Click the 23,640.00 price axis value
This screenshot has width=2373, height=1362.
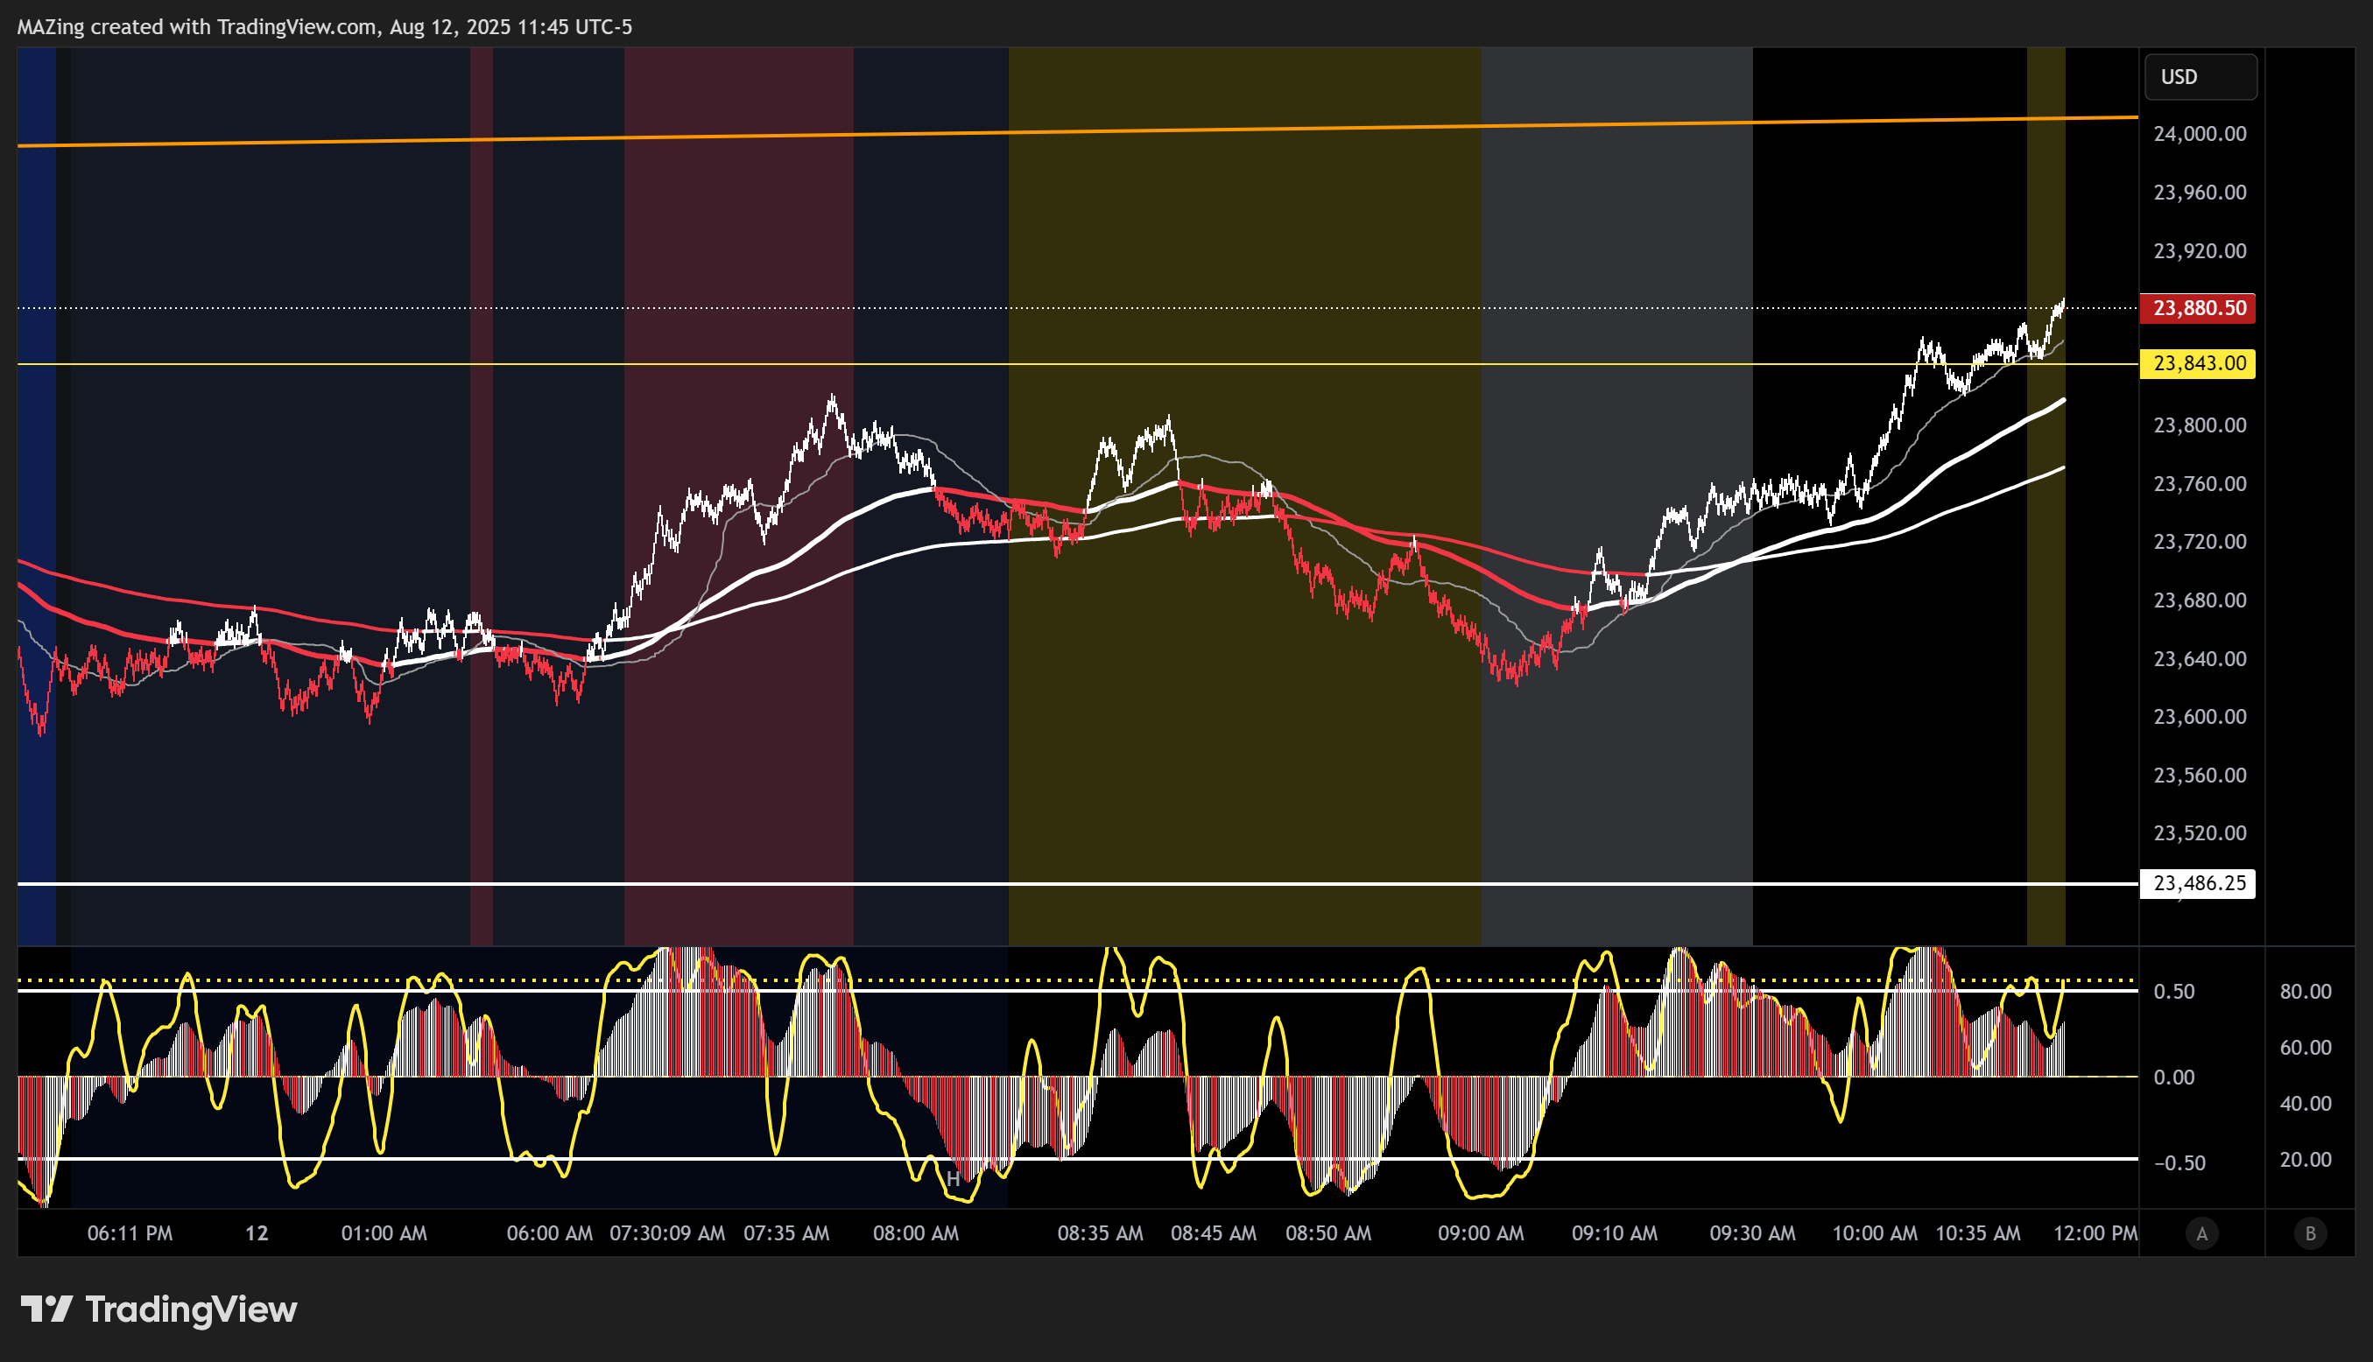2199,658
